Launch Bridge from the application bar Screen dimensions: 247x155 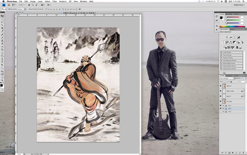click(9, 5)
